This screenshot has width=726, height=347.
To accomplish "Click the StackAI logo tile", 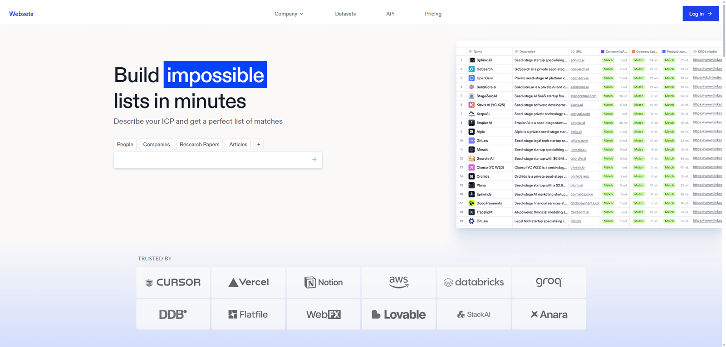I will (x=474, y=314).
